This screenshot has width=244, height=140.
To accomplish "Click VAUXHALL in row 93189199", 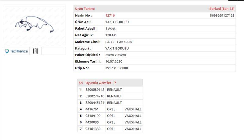I will (133, 116).
